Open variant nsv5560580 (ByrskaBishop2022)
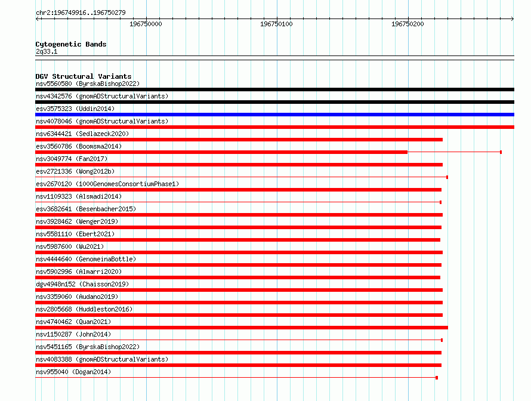 [x=88, y=84]
